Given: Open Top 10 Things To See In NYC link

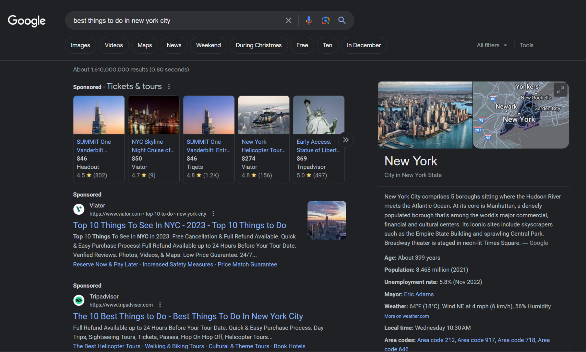Looking at the screenshot, I should pos(180,225).
